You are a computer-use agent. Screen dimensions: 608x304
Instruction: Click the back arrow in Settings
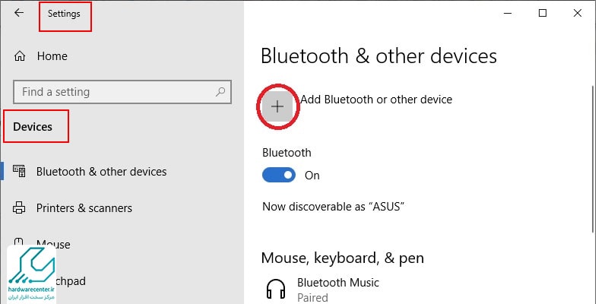click(x=18, y=13)
